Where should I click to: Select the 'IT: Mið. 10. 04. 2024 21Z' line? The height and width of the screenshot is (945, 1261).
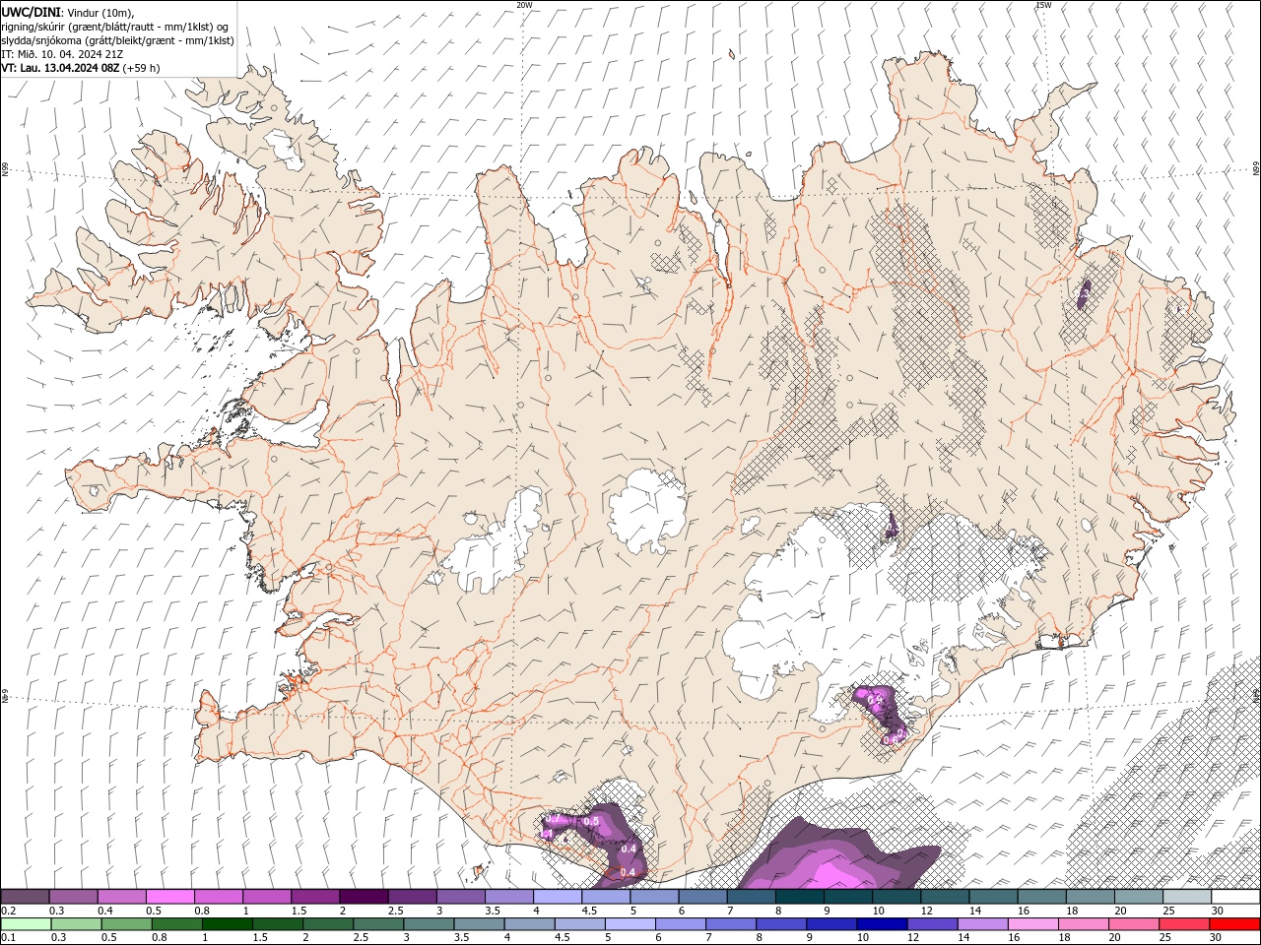[x=63, y=54]
